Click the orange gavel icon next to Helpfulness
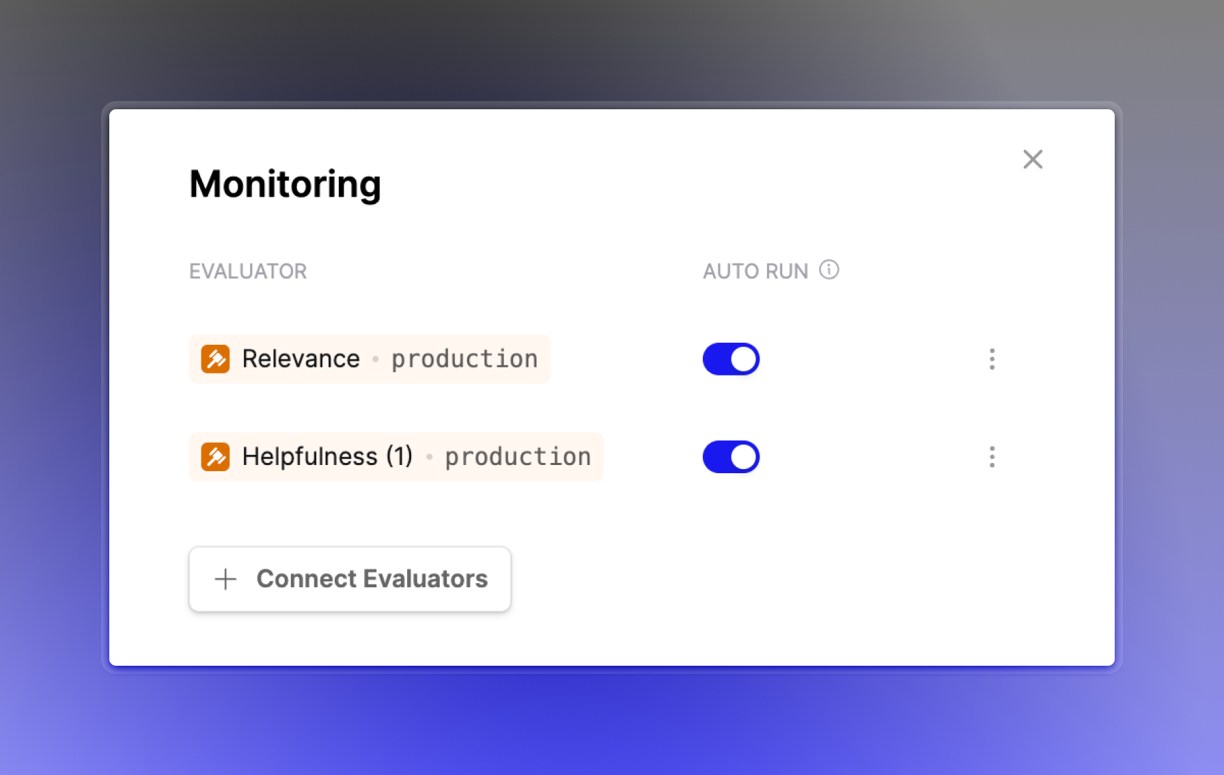Image resolution: width=1224 pixels, height=775 pixels. (215, 457)
